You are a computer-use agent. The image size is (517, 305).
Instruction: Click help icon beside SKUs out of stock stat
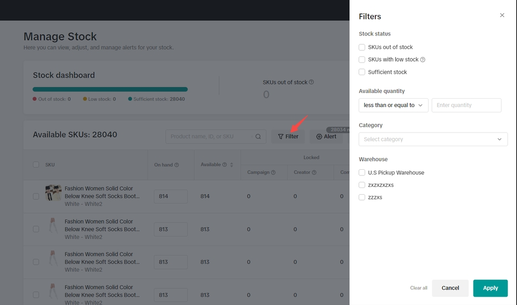(311, 82)
